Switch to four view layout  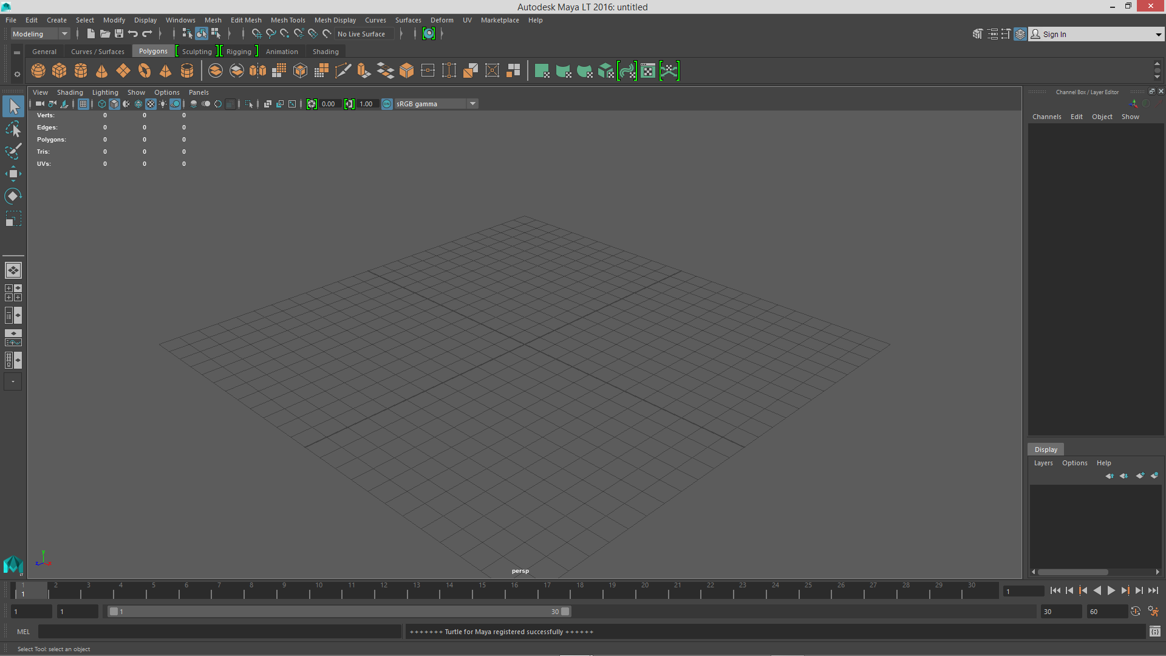point(13,293)
